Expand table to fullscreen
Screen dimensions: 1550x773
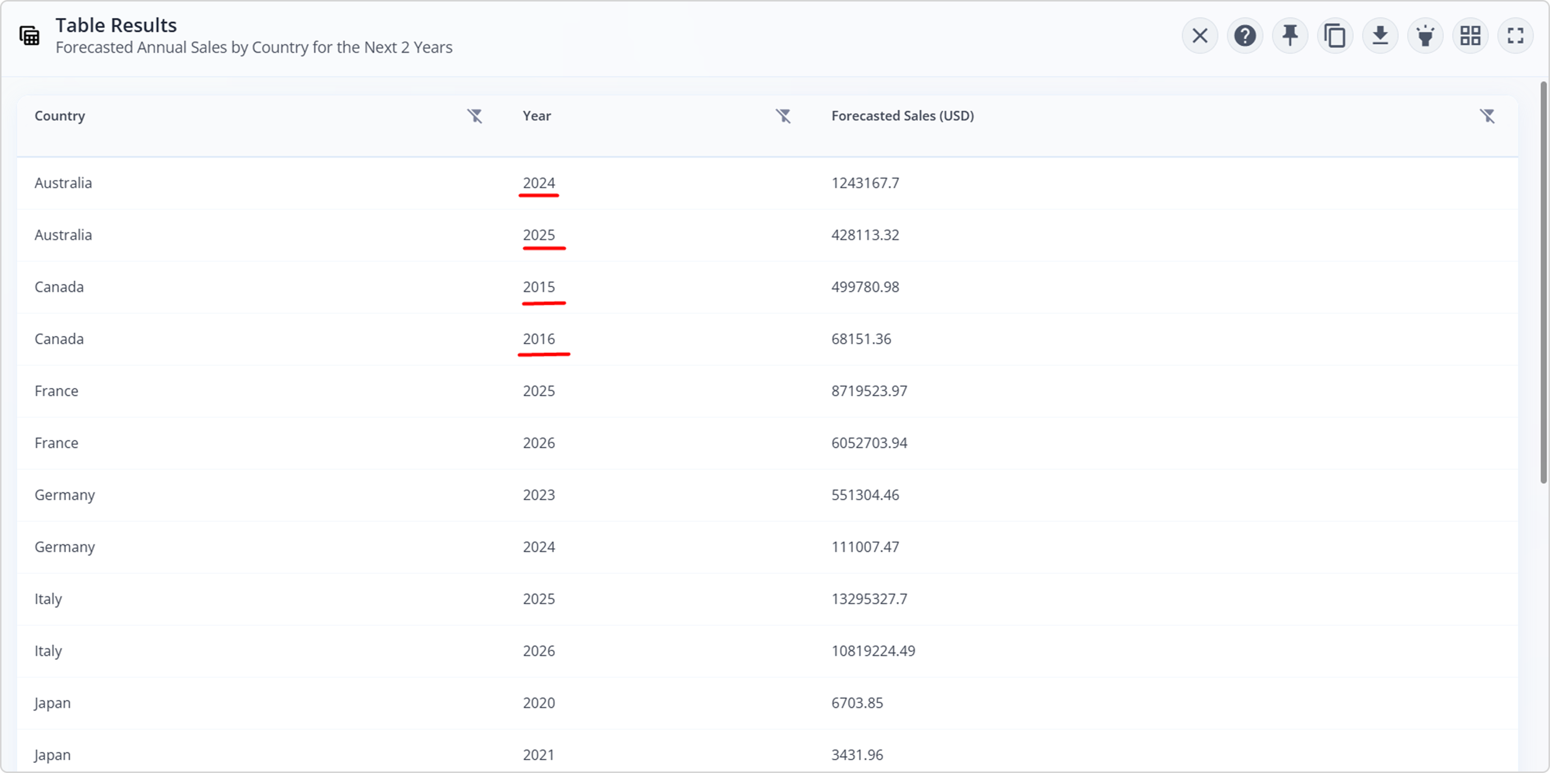point(1515,36)
